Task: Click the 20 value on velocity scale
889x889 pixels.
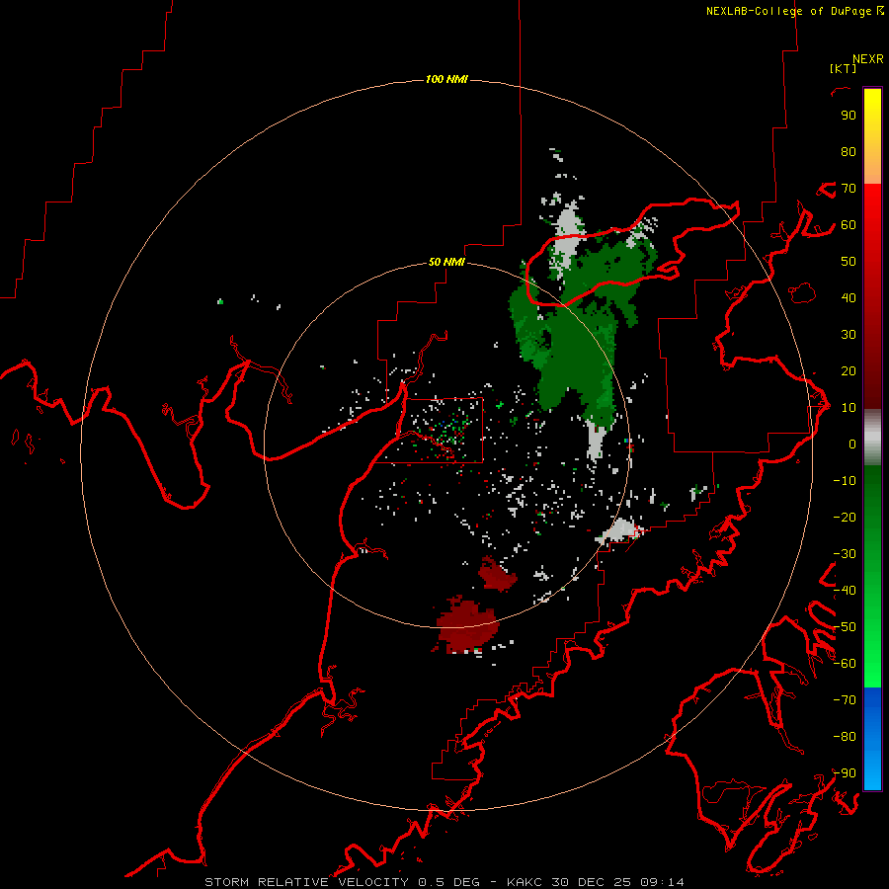Action: (849, 370)
